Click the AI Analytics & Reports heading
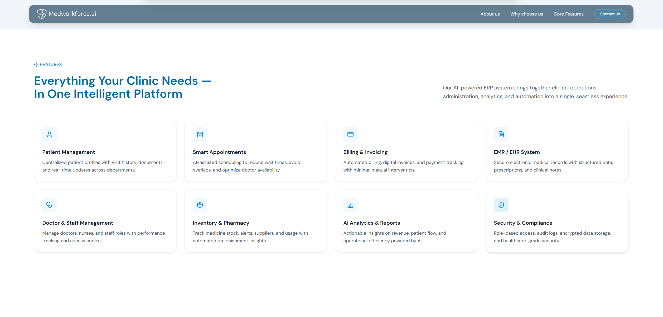663x317 pixels. tap(371, 223)
